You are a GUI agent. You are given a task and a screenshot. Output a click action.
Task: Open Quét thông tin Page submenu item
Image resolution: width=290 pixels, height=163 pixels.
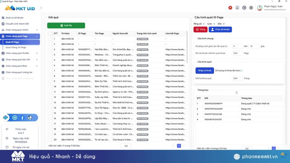[x=16, y=47]
